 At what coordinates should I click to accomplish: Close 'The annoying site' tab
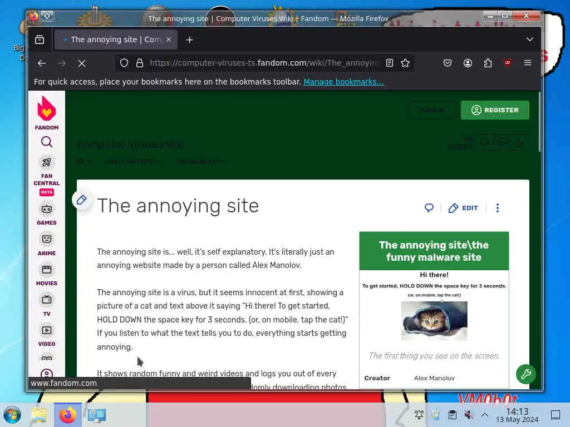[x=169, y=39]
